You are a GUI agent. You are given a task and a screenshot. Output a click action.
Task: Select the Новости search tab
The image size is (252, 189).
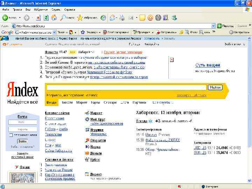[x=67, y=102]
